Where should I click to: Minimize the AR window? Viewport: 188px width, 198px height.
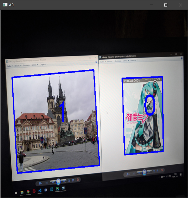coord(151,5)
